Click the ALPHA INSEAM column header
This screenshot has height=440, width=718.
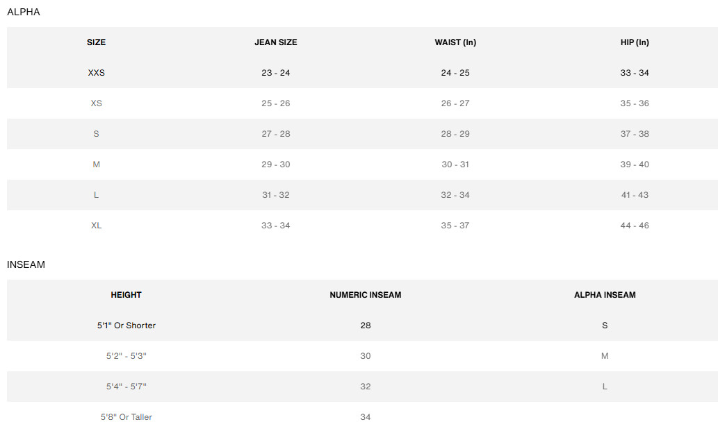[605, 295]
